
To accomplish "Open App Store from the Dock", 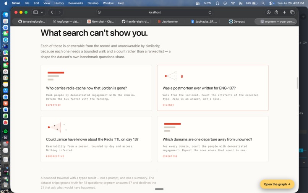I will 5,90.
